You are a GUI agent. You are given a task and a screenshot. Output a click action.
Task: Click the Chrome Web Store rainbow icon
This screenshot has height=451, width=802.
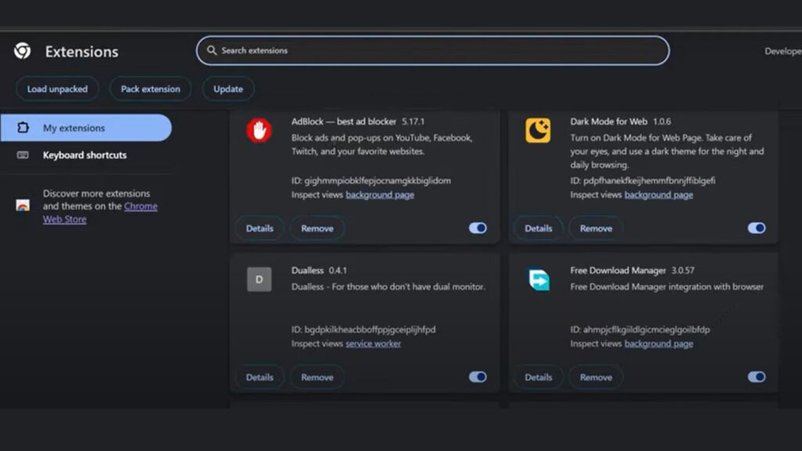click(x=23, y=206)
